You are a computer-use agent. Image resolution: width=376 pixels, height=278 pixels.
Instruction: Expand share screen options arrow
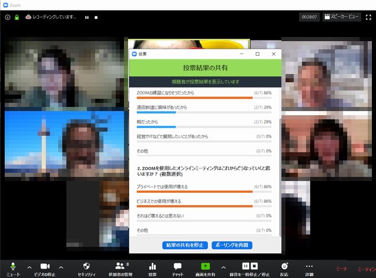(223, 267)
